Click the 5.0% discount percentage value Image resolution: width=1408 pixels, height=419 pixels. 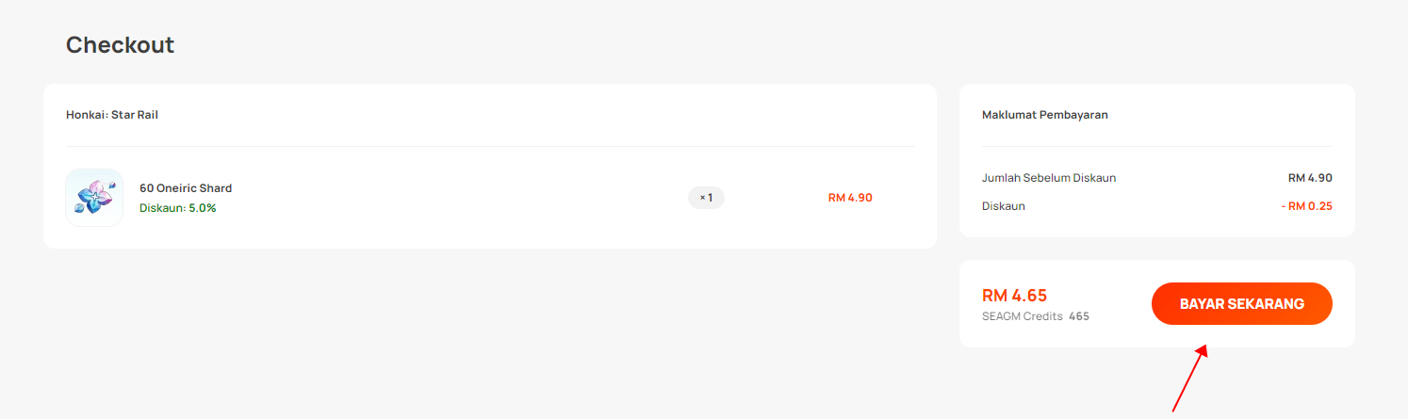[x=203, y=208]
